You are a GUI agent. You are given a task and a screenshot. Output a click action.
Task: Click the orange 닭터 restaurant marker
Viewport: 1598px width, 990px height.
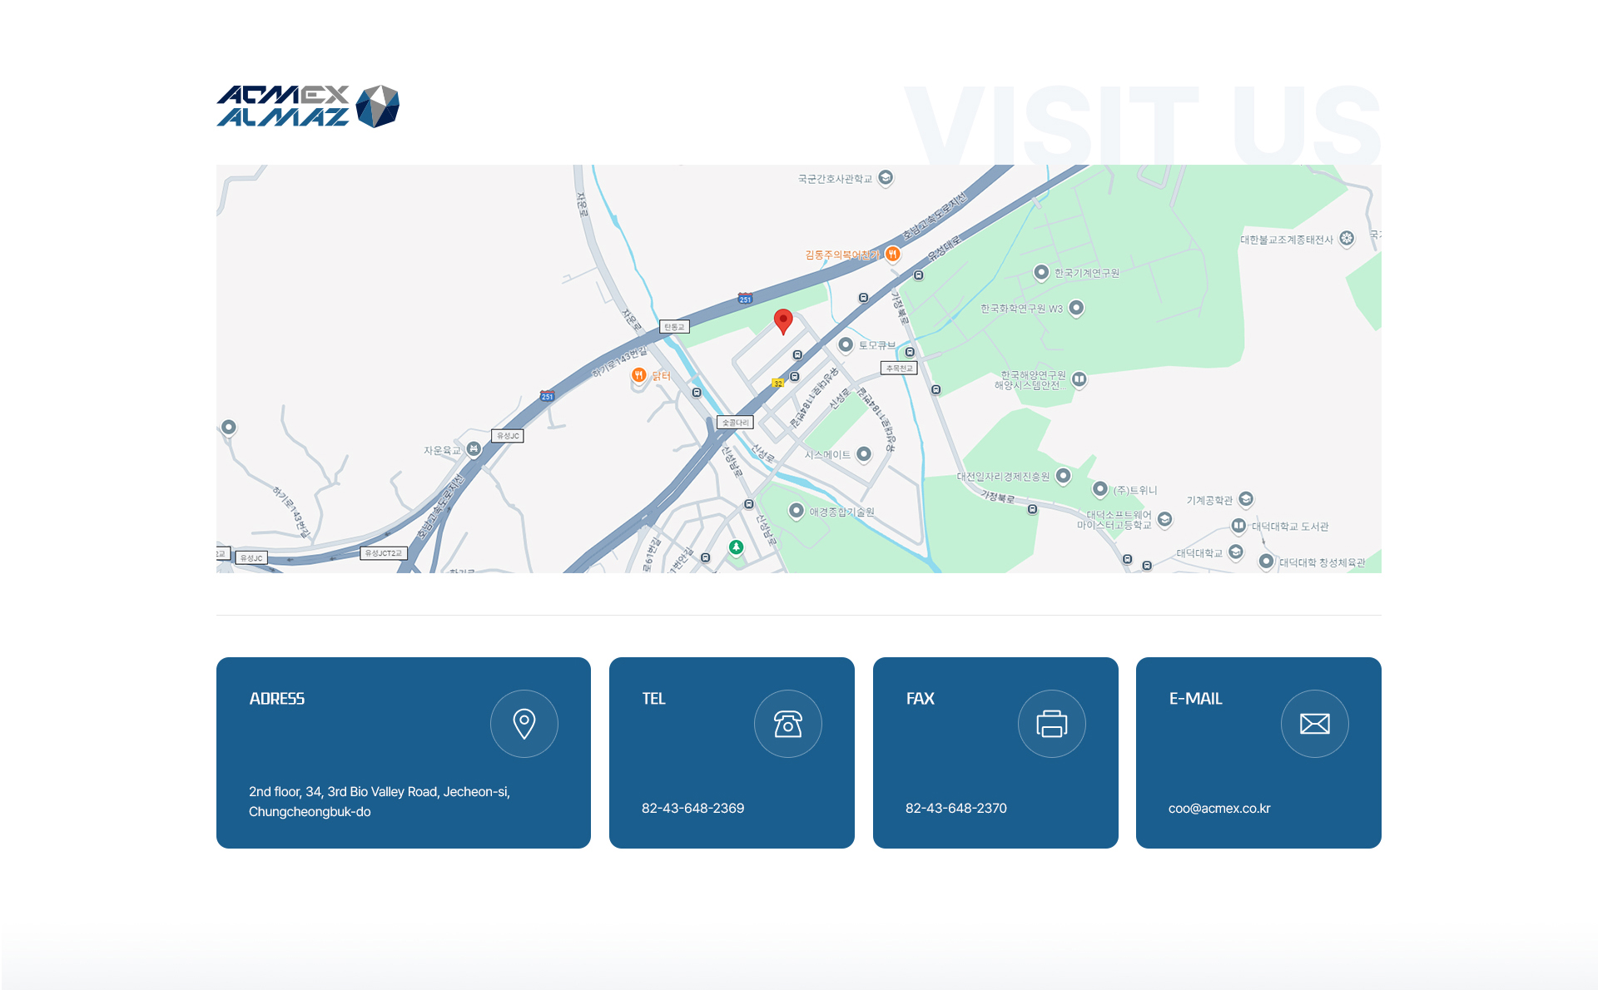pos(638,375)
